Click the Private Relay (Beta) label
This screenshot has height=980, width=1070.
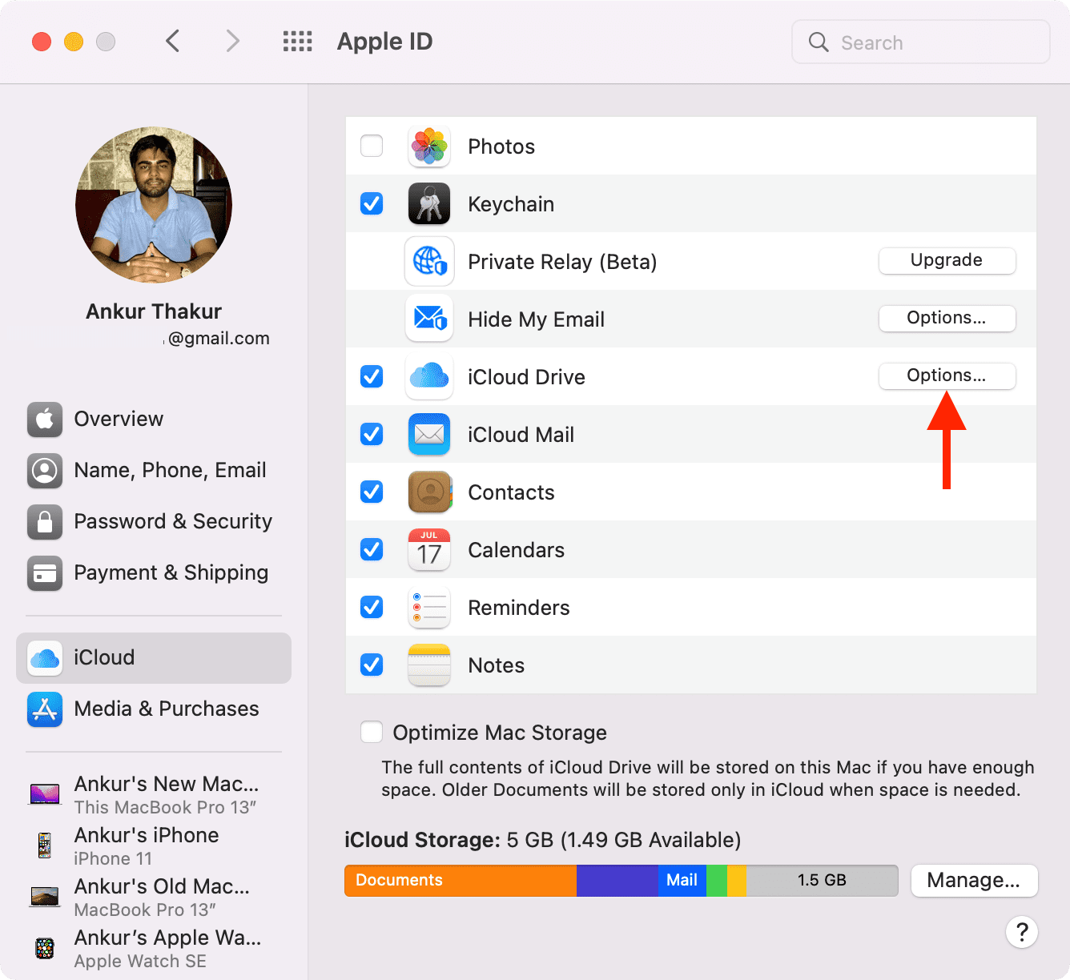coord(562,262)
